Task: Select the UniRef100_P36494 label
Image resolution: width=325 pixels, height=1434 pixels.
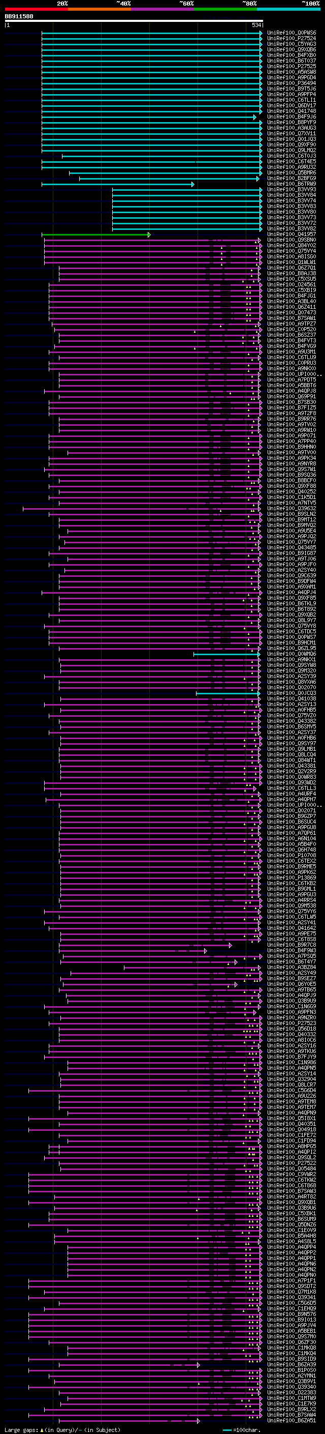Action: coord(291,83)
